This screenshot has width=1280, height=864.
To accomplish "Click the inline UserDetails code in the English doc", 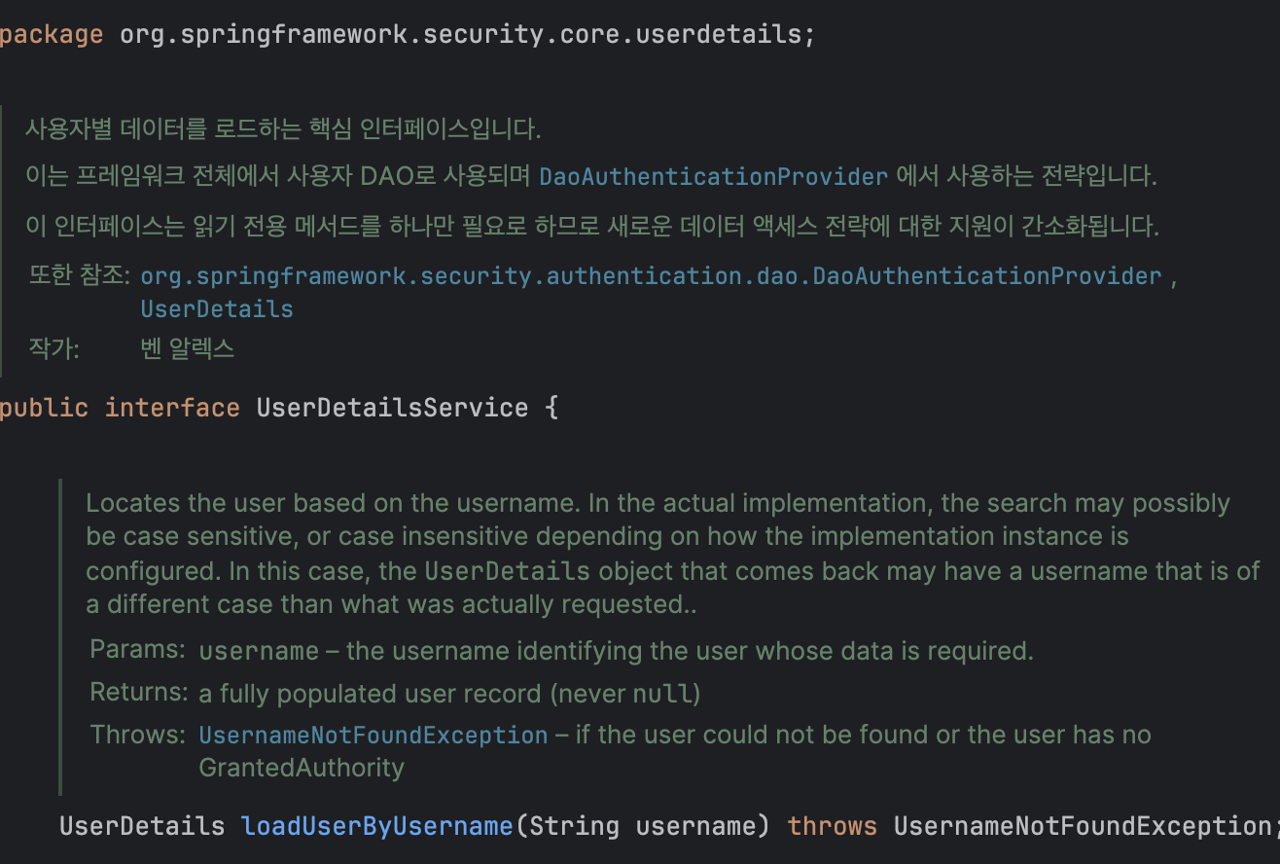I will 508,570.
